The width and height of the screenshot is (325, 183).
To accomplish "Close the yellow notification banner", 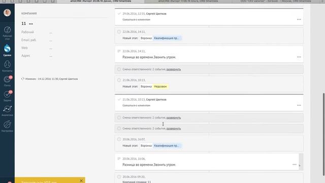I will point(81,181).
